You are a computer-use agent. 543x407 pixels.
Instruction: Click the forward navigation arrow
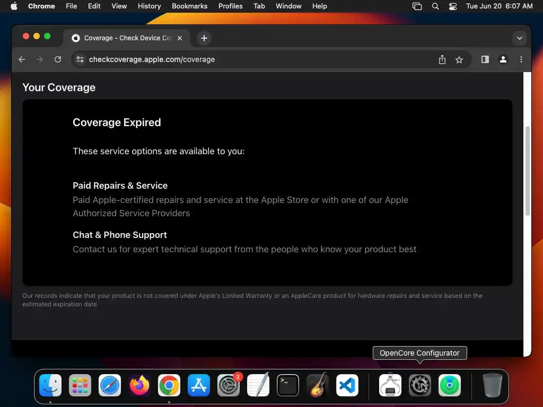(x=39, y=59)
